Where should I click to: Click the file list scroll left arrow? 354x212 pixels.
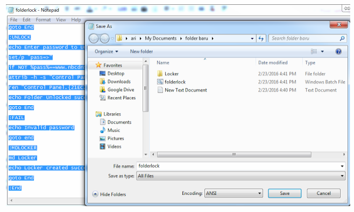[153, 155]
